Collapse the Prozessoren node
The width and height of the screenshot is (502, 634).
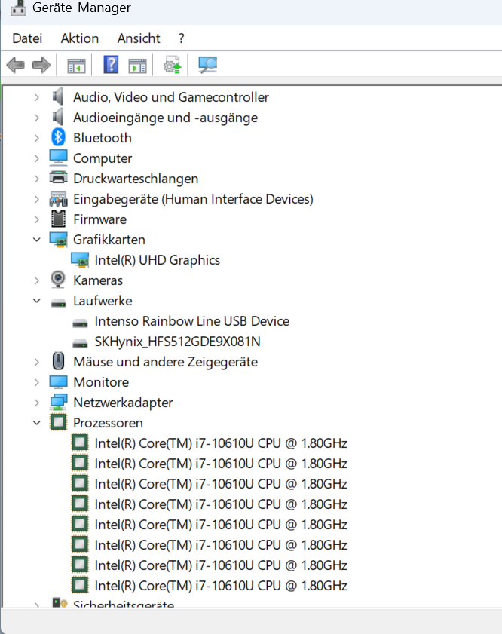click(x=37, y=422)
